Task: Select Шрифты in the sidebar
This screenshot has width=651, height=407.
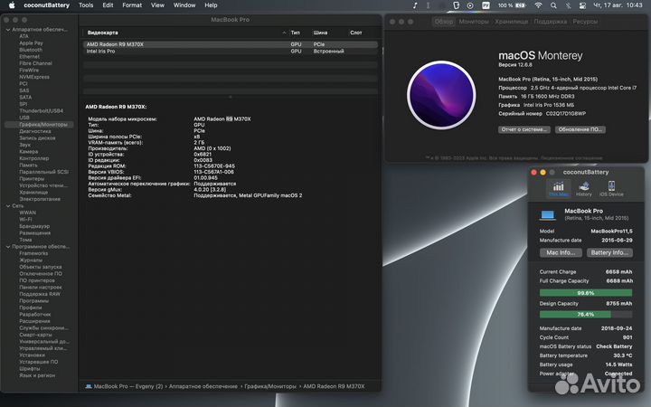Action: tap(30, 369)
